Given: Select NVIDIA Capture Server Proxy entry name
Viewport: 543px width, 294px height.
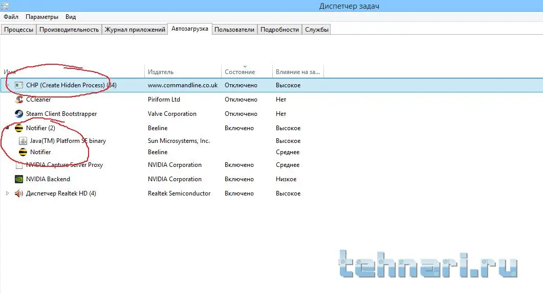Looking at the screenshot, I should pyautogui.click(x=64, y=165).
